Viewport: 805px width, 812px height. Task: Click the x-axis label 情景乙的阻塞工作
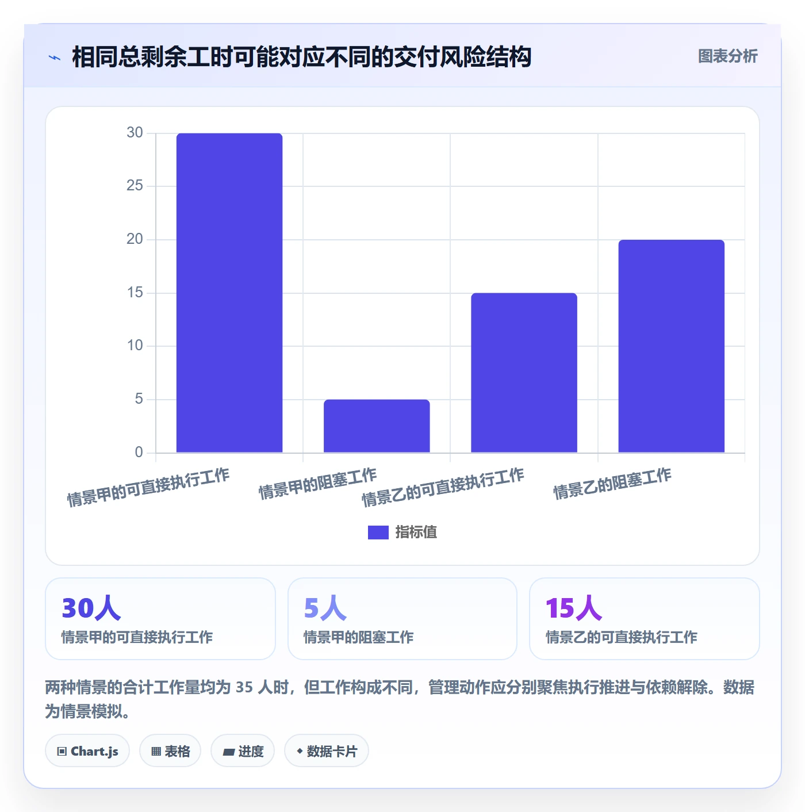point(612,484)
